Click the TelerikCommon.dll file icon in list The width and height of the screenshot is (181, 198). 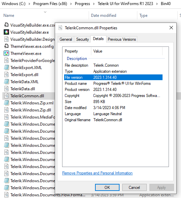[x=6, y=96]
